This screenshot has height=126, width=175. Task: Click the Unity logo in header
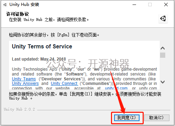163,18
